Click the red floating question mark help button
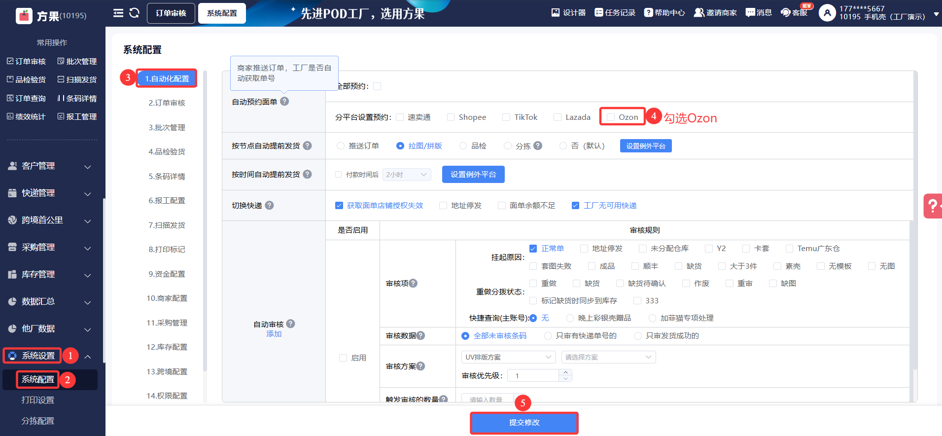 click(932, 206)
